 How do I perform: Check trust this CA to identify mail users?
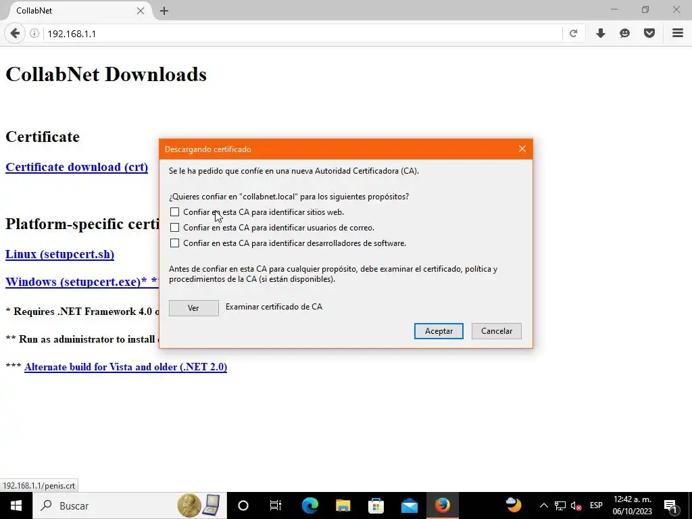click(x=175, y=228)
